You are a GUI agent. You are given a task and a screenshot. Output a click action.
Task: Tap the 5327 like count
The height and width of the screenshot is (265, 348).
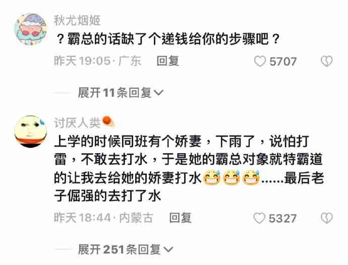click(x=282, y=219)
